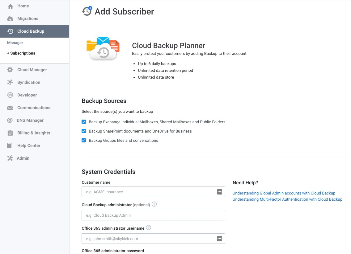Click the Cloud Backup clock icon in sidebar

coord(10,31)
